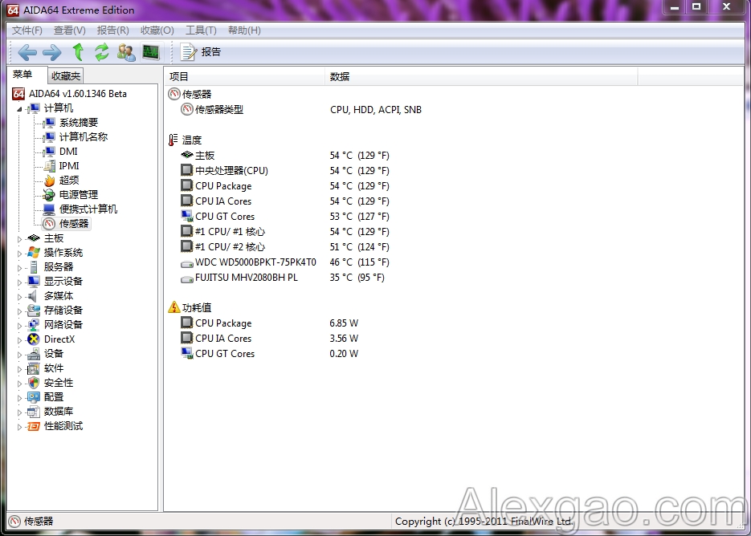Go forward with the blue right arrow
The width and height of the screenshot is (751, 536).
pos(51,51)
